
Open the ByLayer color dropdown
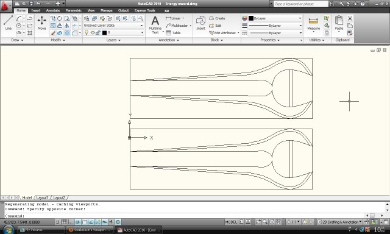click(x=275, y=18)
